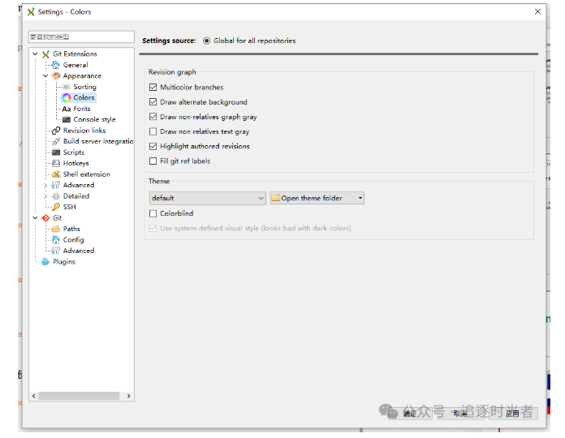Click the Hotkeys keyboard icon
This screenshot has width=565, height=438.
point(56,163)
